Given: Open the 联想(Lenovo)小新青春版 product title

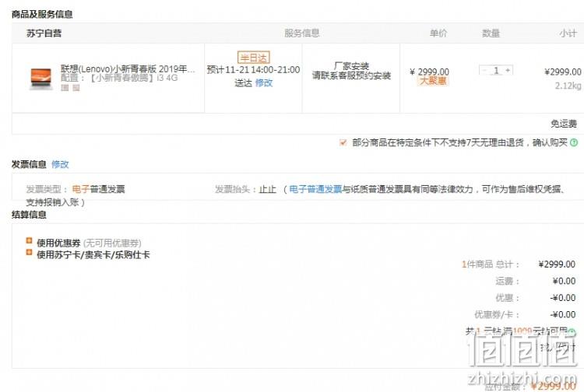Looking at the screenshot, I should [x=128, y=68].
